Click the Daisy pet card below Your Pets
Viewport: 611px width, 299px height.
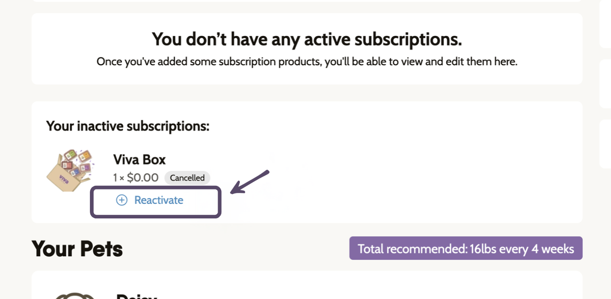(307, 285)
